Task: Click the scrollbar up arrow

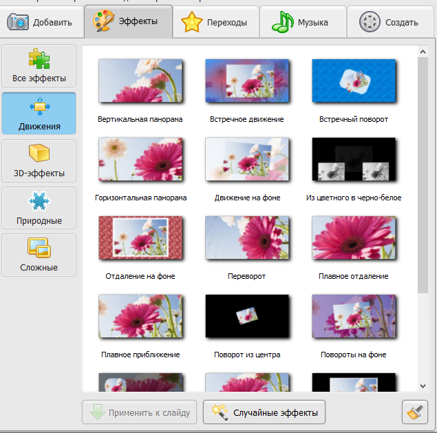Action: pos(423,52)
